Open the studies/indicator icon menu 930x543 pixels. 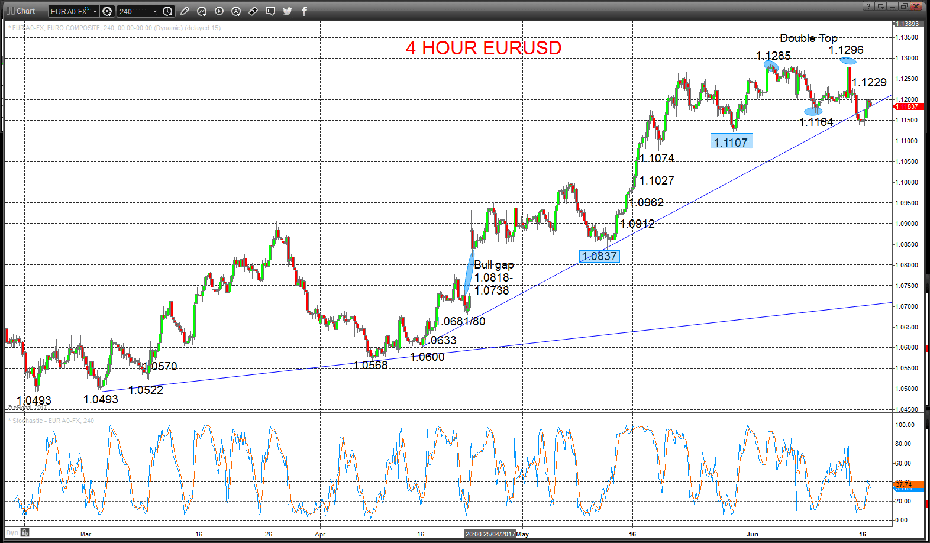coord(202,11)
